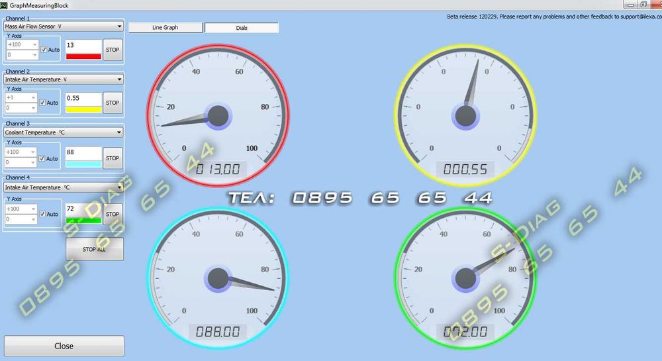Click digital readout 000.55 on yellow dial

(465, 170)
